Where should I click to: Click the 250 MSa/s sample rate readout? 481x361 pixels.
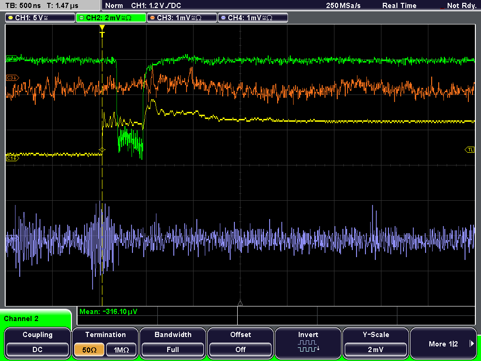(x=343, y=6)
